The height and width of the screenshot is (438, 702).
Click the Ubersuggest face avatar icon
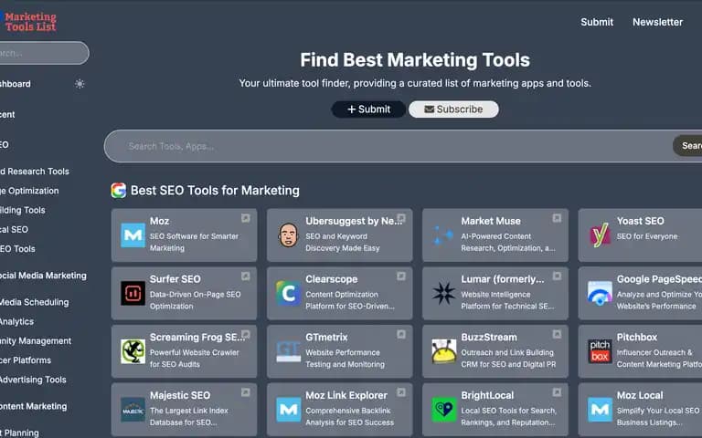288,235
